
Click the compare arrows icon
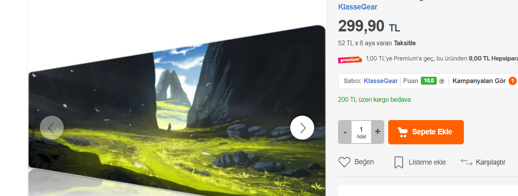coord(466,162)
